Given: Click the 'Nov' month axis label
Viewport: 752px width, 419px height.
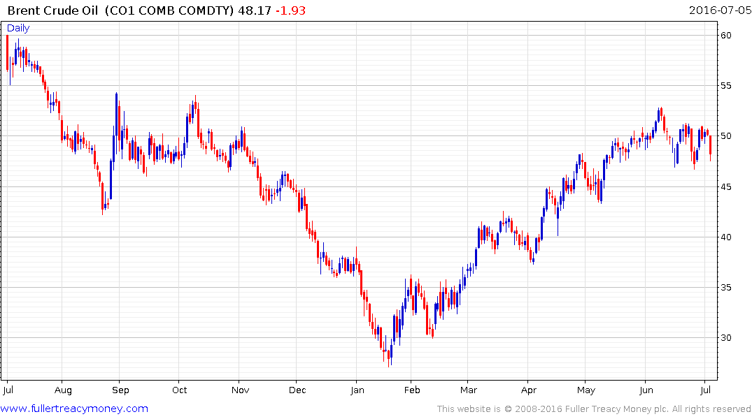Looking at the screenshot, I should [x=240, y=390].
